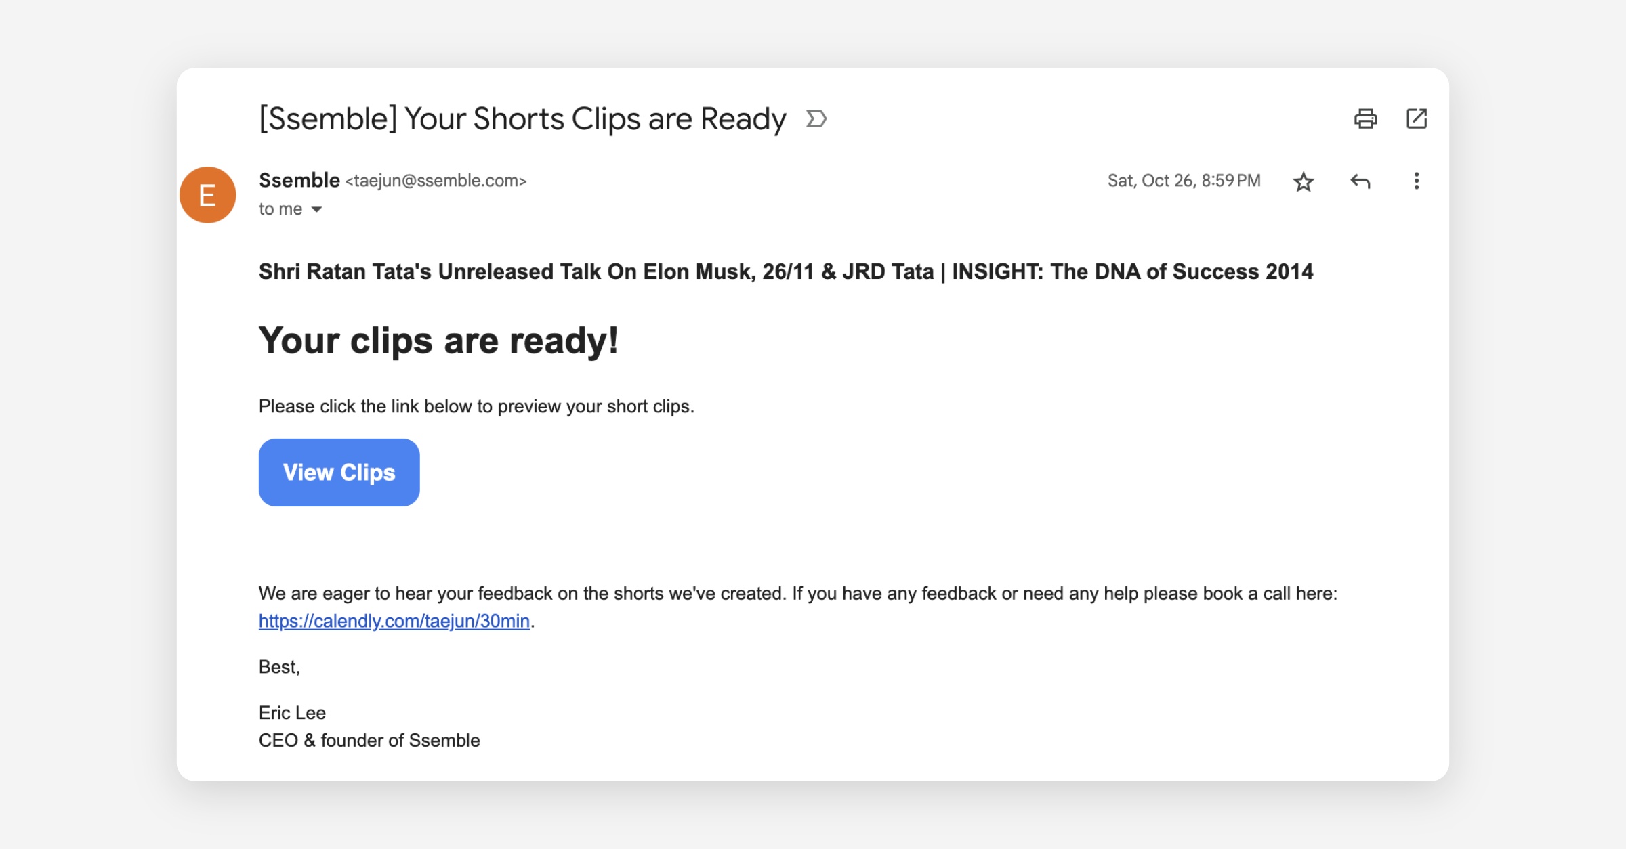This screenshot has height=849, width=1626.
Task: Click the "Your clips are ready!" heading
Action: pyautogui.click(x=438, y=341)
